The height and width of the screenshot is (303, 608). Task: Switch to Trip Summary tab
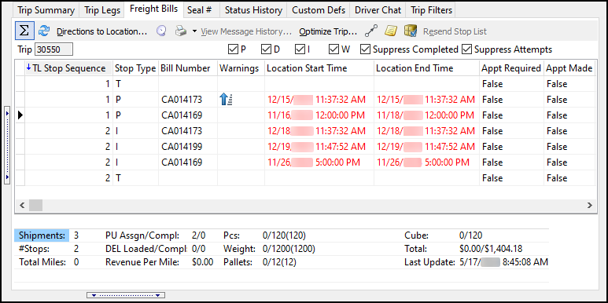[x=46, y=10]
